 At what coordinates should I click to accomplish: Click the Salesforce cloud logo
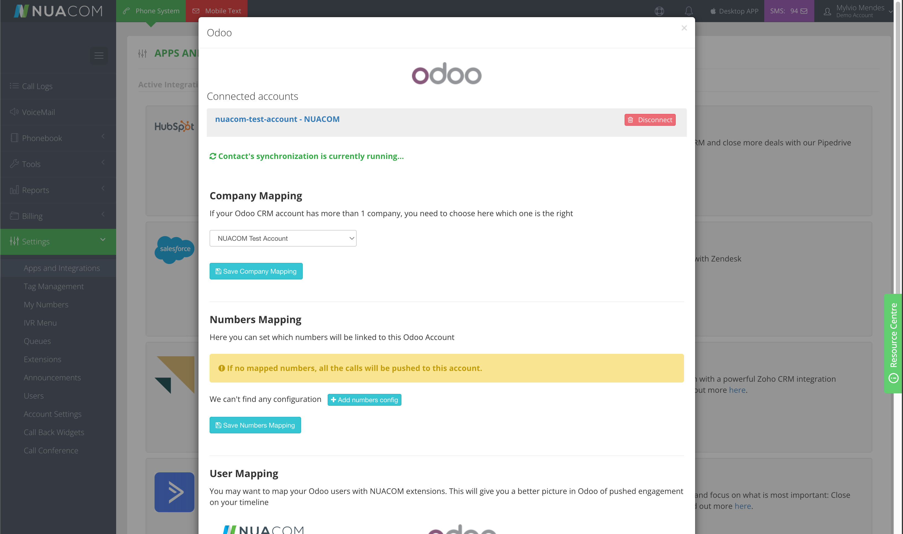pyautogui.click(x=174, y=249)
